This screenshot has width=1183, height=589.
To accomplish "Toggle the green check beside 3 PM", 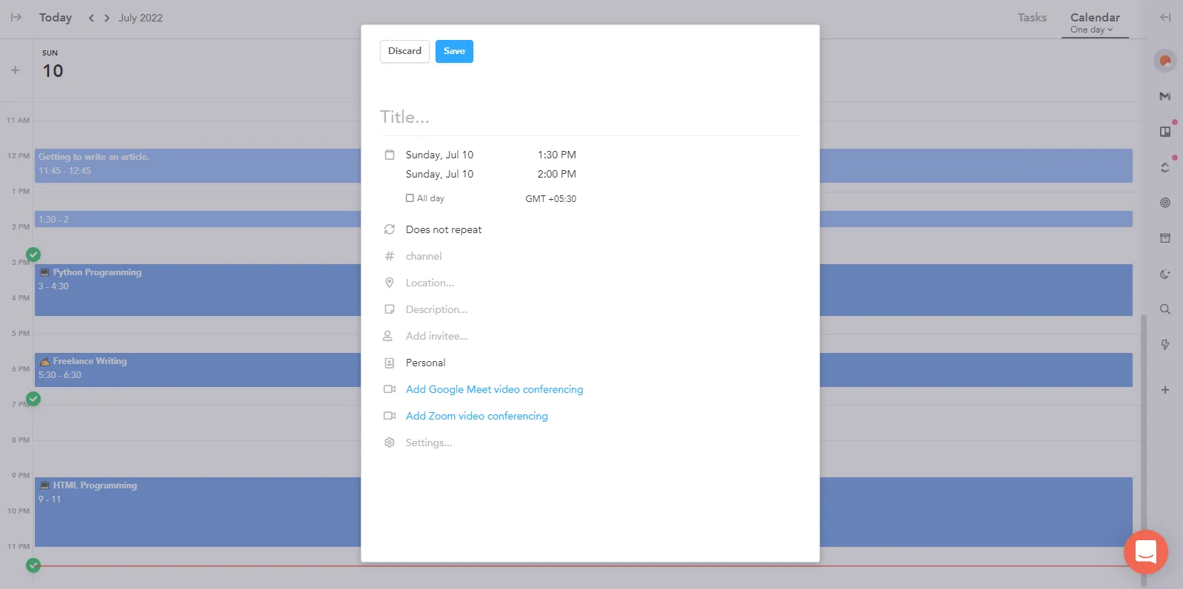I will tap(33, 255).
